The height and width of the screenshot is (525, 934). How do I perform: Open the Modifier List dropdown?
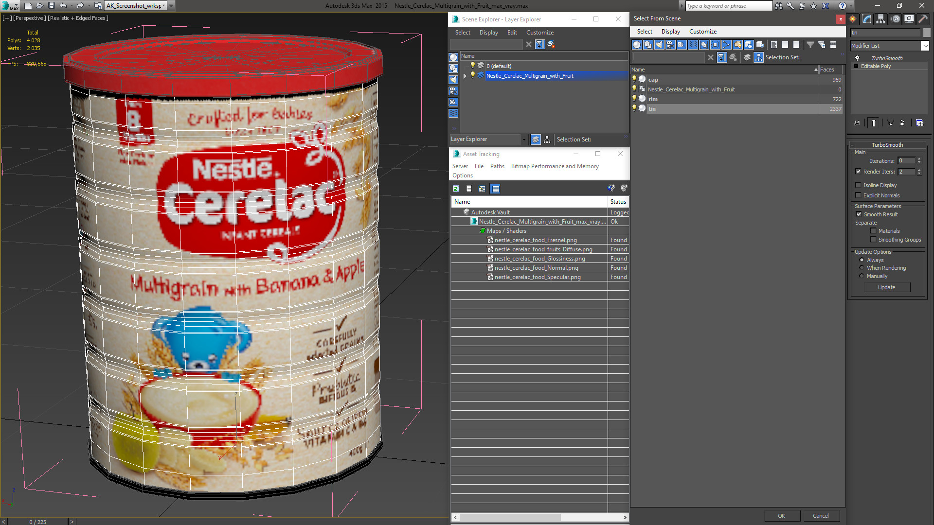925,46
